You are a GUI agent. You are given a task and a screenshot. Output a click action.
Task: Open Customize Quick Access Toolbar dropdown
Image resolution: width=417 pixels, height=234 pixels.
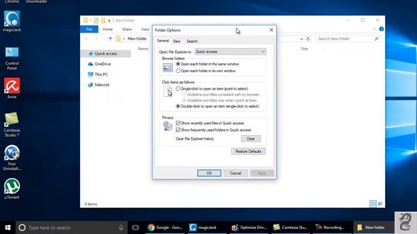109,21
